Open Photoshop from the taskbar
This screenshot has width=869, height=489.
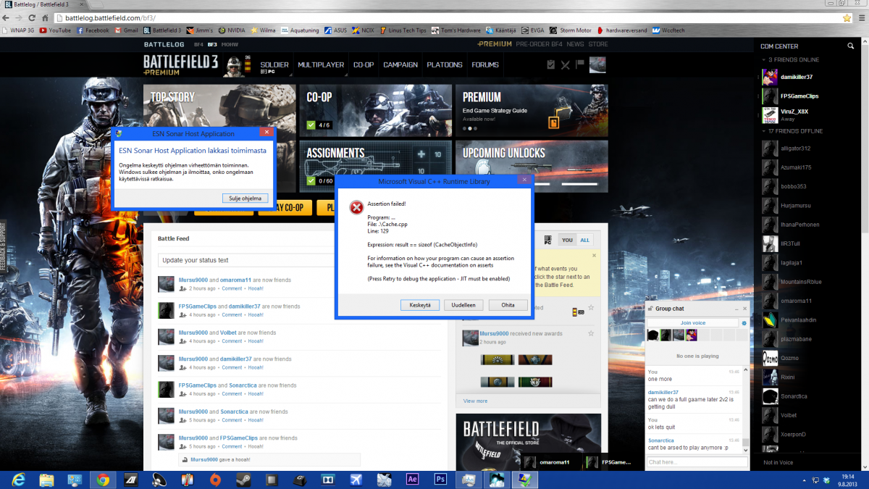(x=440, y=480)
